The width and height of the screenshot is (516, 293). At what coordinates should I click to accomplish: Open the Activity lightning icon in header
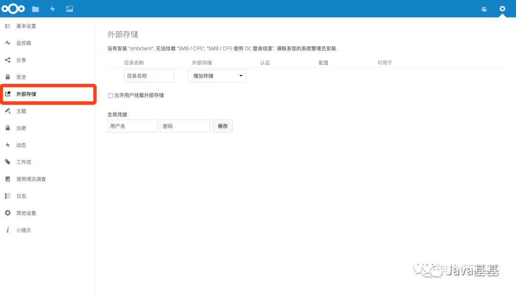point(53,9)
